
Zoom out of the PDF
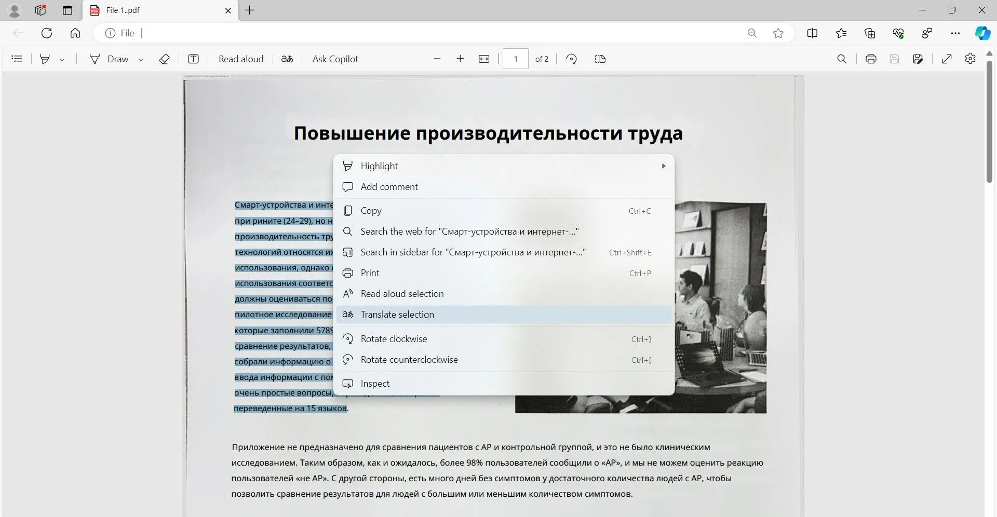click(x=437, y=59)
